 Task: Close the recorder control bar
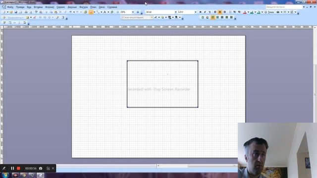point(53,168)
